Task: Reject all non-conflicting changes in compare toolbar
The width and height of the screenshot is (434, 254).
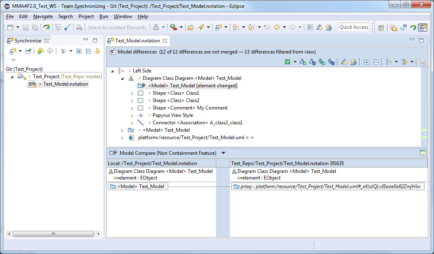Action: coord(331,62)
